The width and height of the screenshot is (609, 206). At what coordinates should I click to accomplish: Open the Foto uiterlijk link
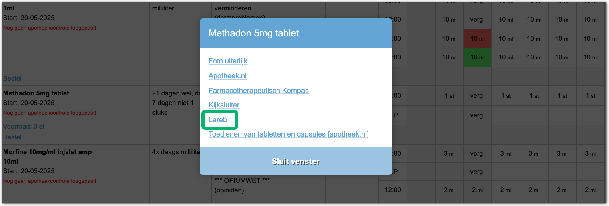(x=228, y=61)
